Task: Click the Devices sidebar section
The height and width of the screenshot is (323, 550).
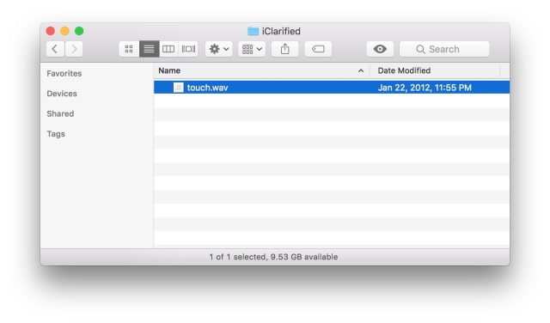Action: coord(62,94)
